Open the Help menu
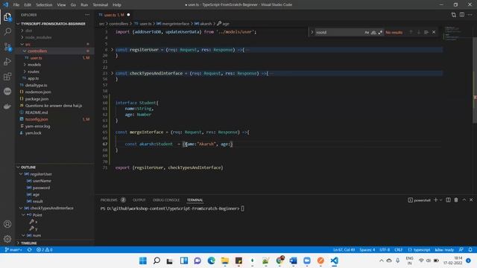 coord(117,4)
